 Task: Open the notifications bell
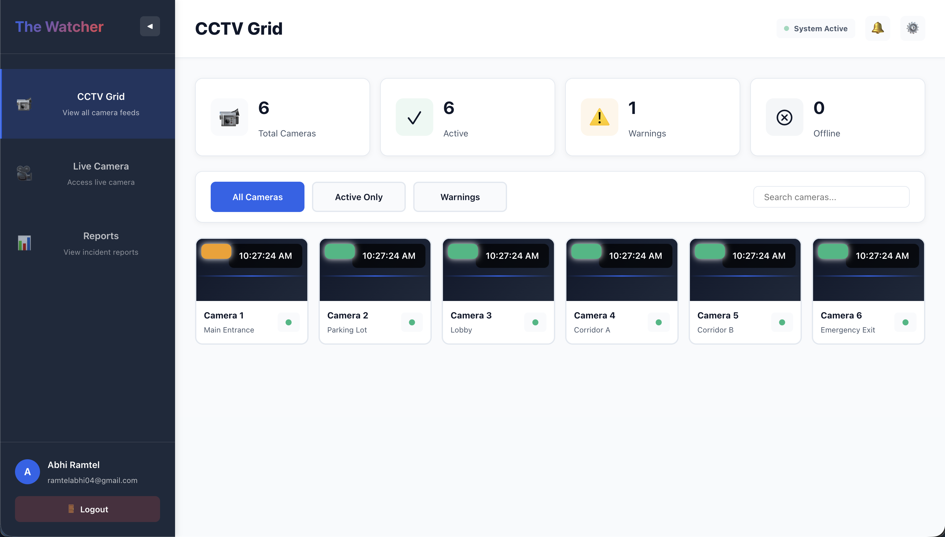coord(877,28)
